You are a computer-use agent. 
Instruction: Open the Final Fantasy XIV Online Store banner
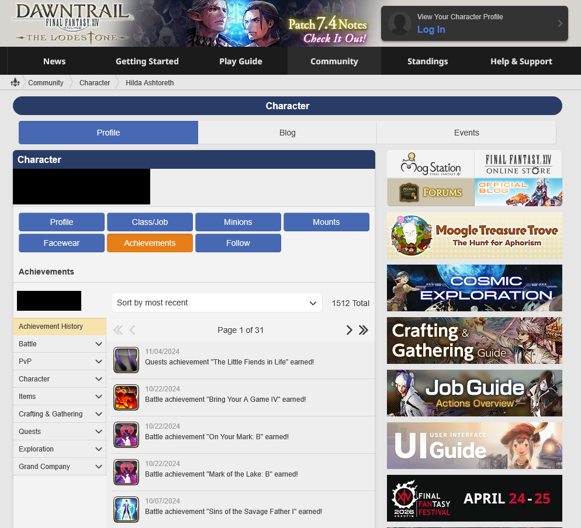[518, 164]
